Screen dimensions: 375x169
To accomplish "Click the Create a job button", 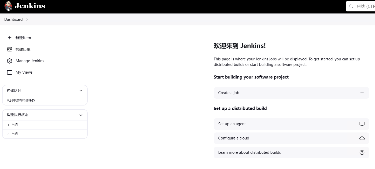I will 291,93.
